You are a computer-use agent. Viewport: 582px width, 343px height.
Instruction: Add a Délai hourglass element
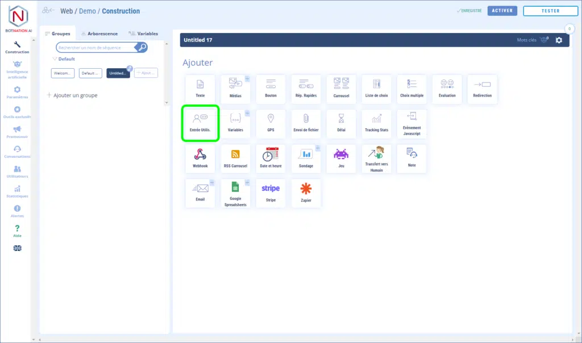click(341, 123)
